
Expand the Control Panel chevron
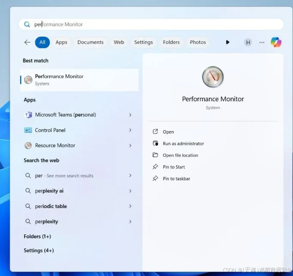[x=130, y=130]
